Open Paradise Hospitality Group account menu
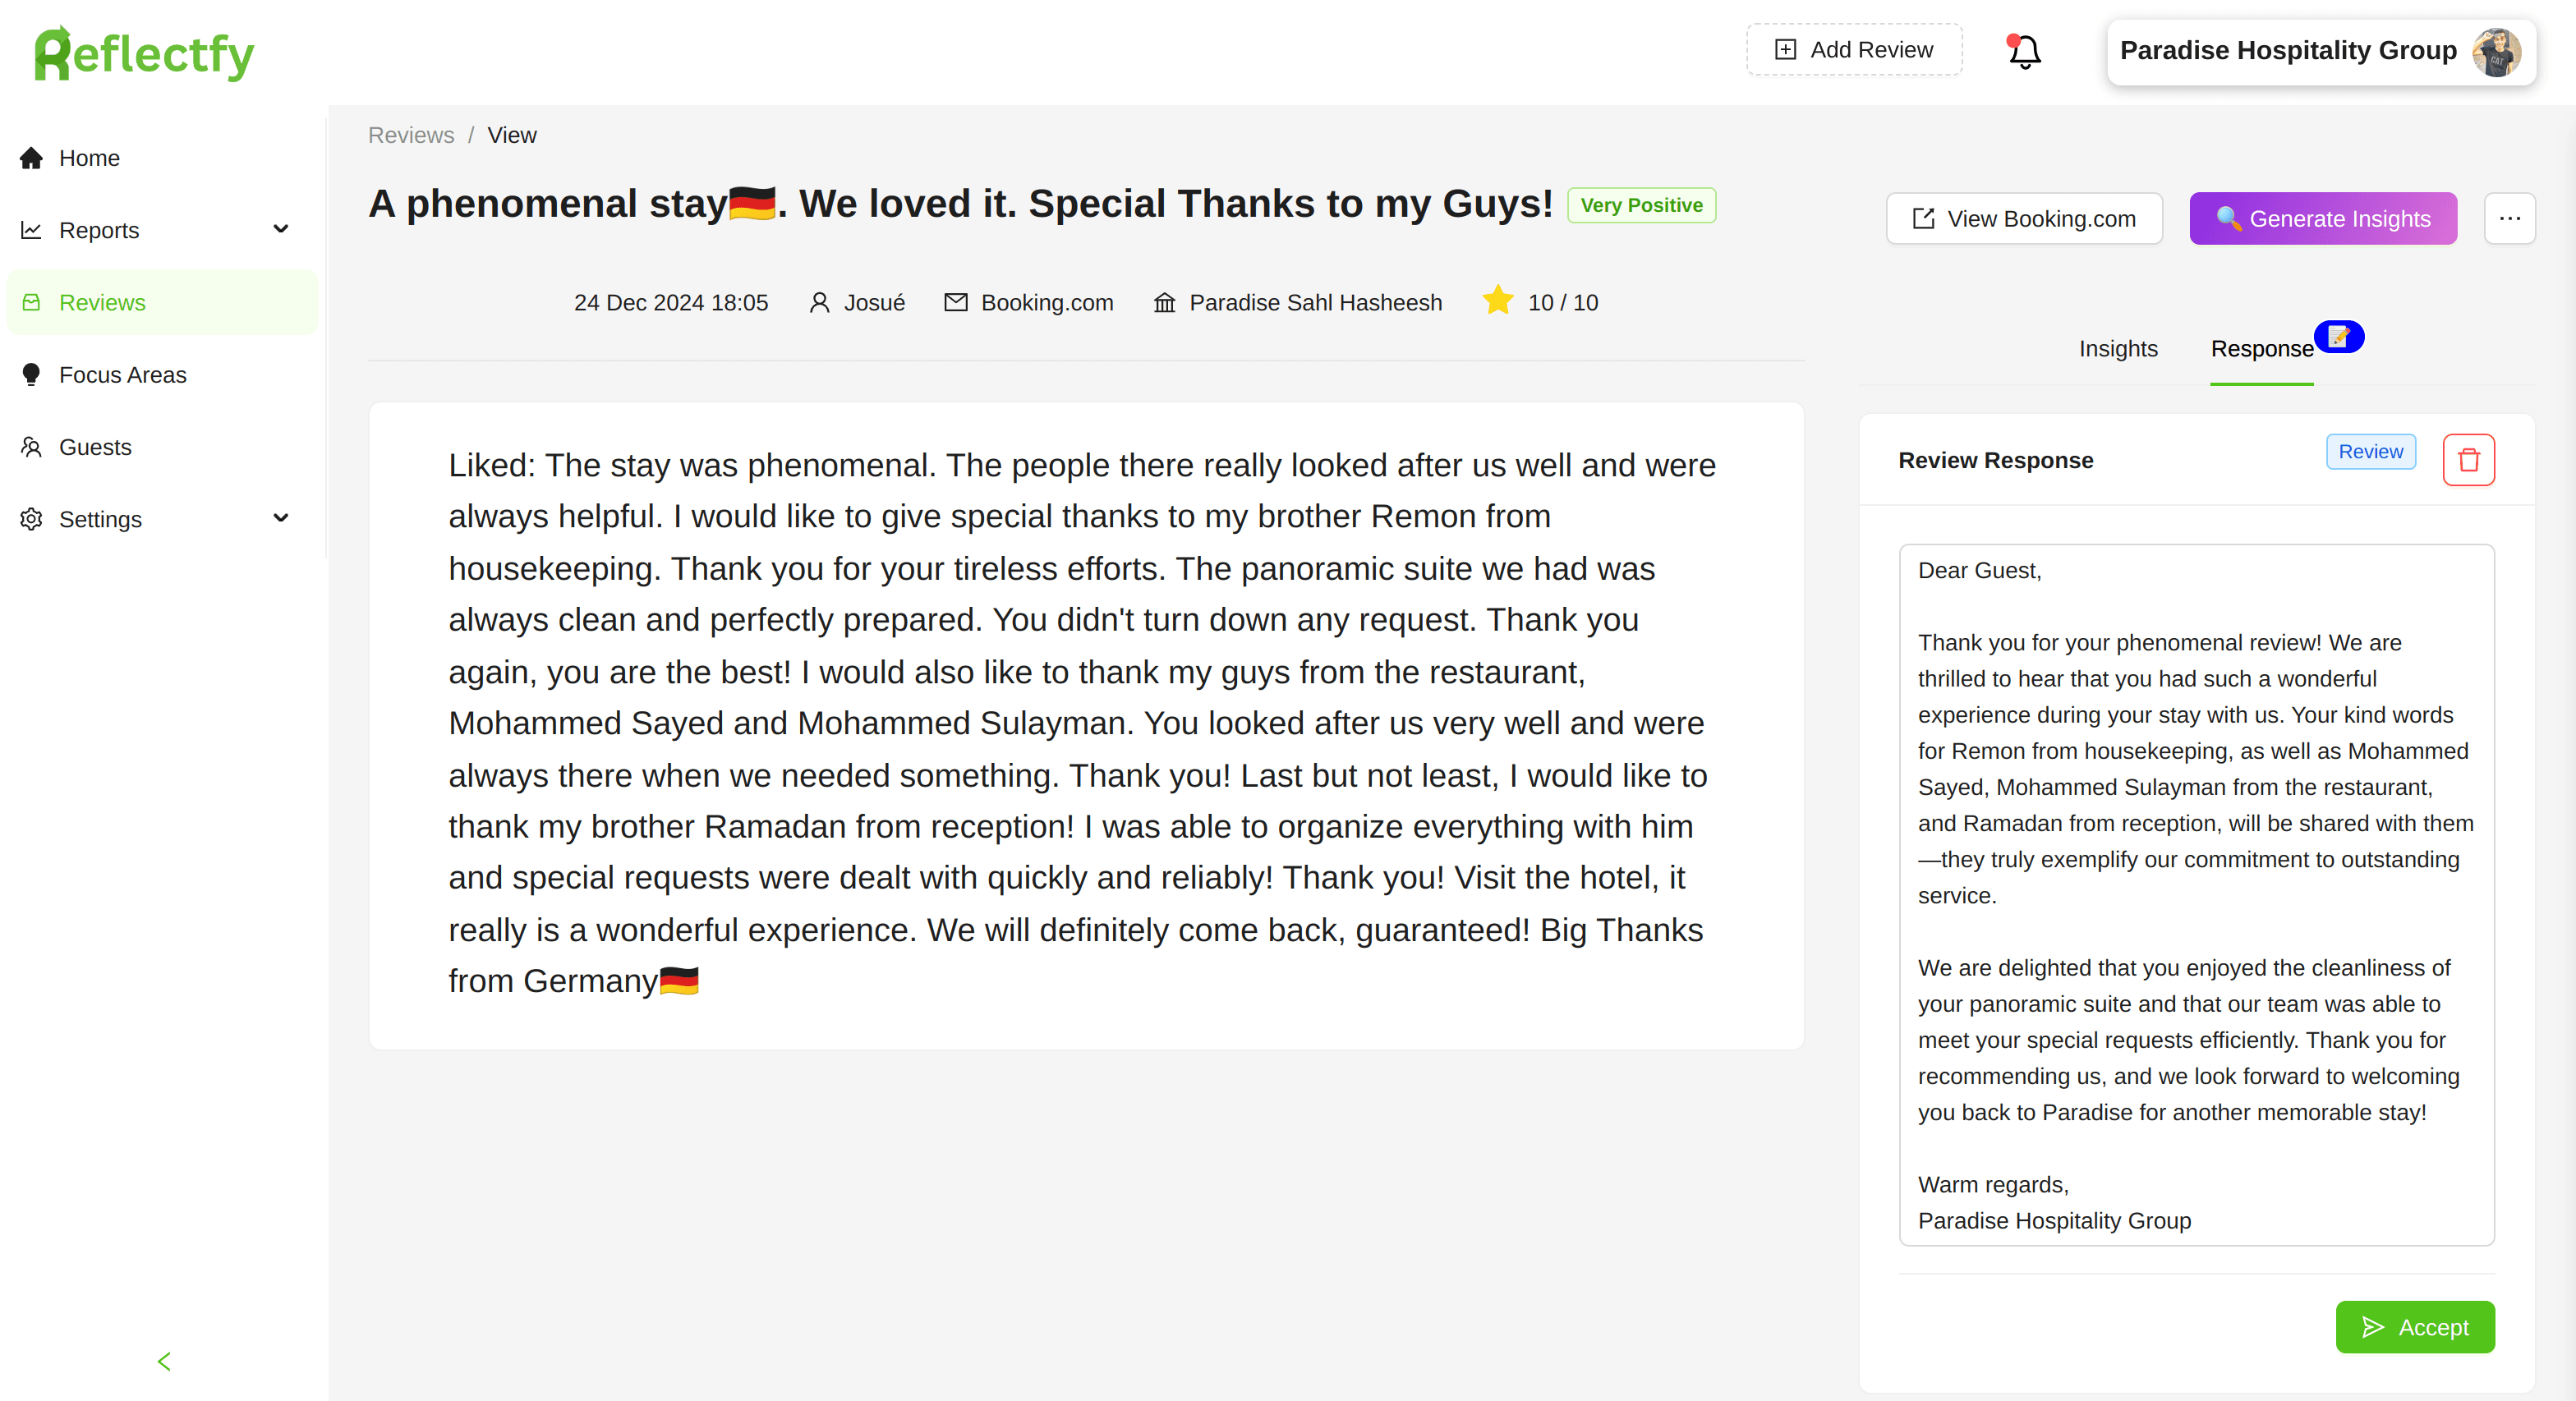 click(x=2320, y=51)
